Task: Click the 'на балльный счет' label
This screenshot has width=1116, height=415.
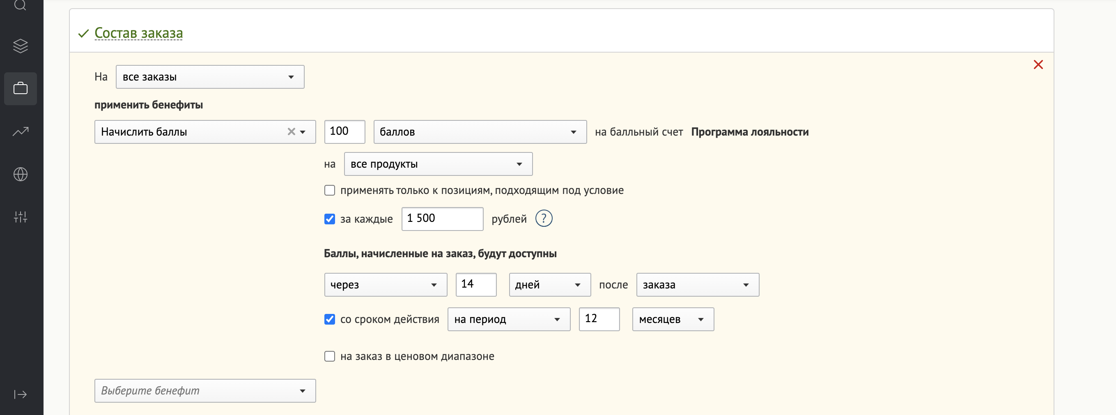Action: [638, 132]
